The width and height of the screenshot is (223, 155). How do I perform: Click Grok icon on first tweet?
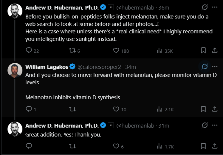[205, 7]
